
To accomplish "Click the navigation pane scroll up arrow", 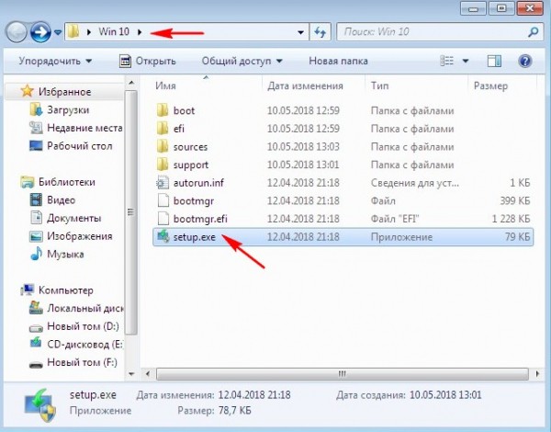I will [x=131, y=83].
